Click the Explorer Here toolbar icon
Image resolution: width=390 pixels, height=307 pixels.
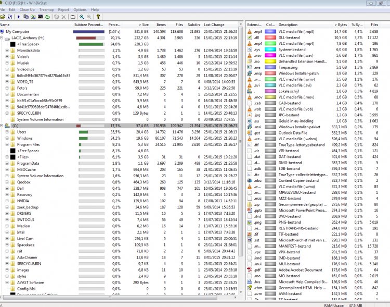33,17
